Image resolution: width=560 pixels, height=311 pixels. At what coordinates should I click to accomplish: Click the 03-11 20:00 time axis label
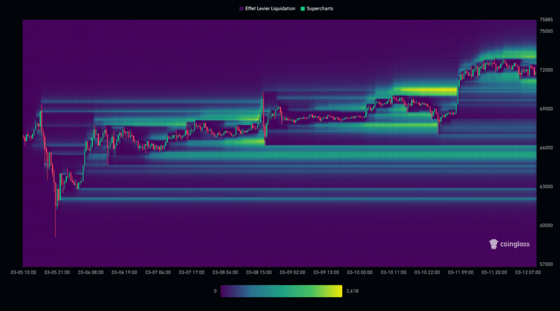point(494,272)
